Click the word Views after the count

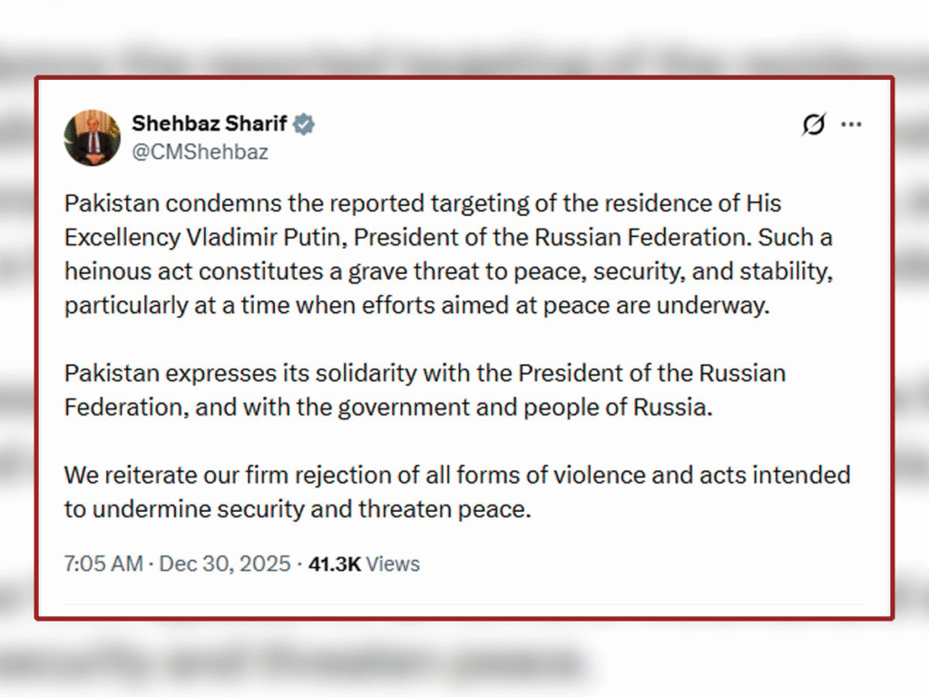[x=393, y=564]
